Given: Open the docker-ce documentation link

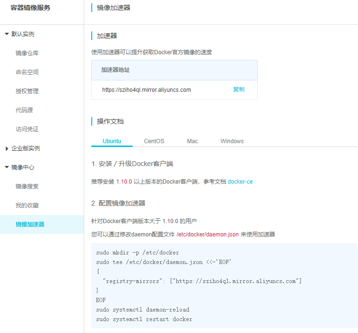Looking at the screenshot, I should pyautogui.click(x=240, y=182).
